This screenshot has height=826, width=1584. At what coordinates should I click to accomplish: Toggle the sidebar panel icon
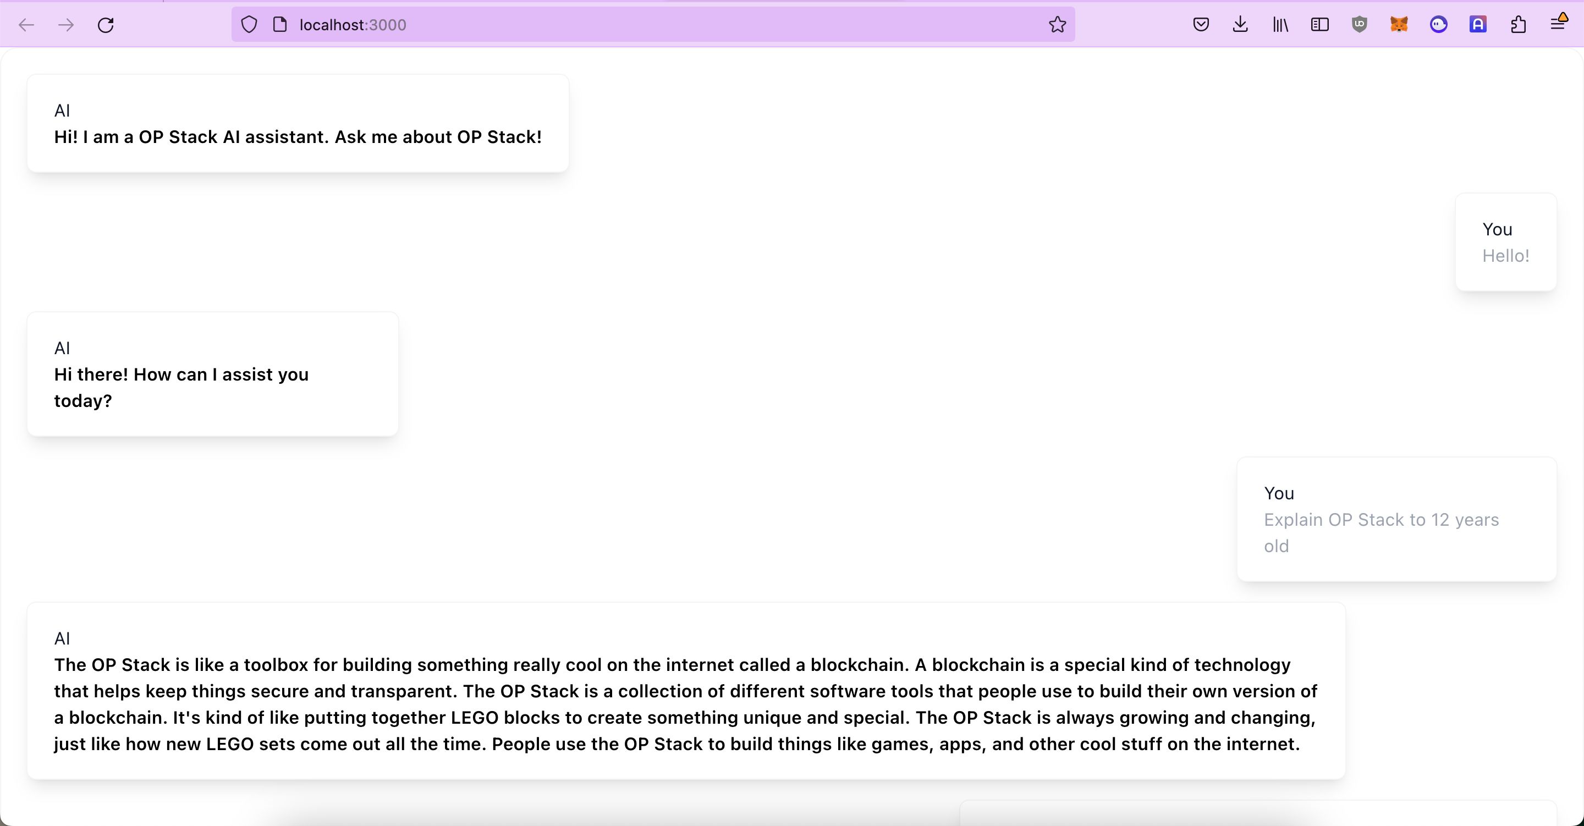(1320, 24)
